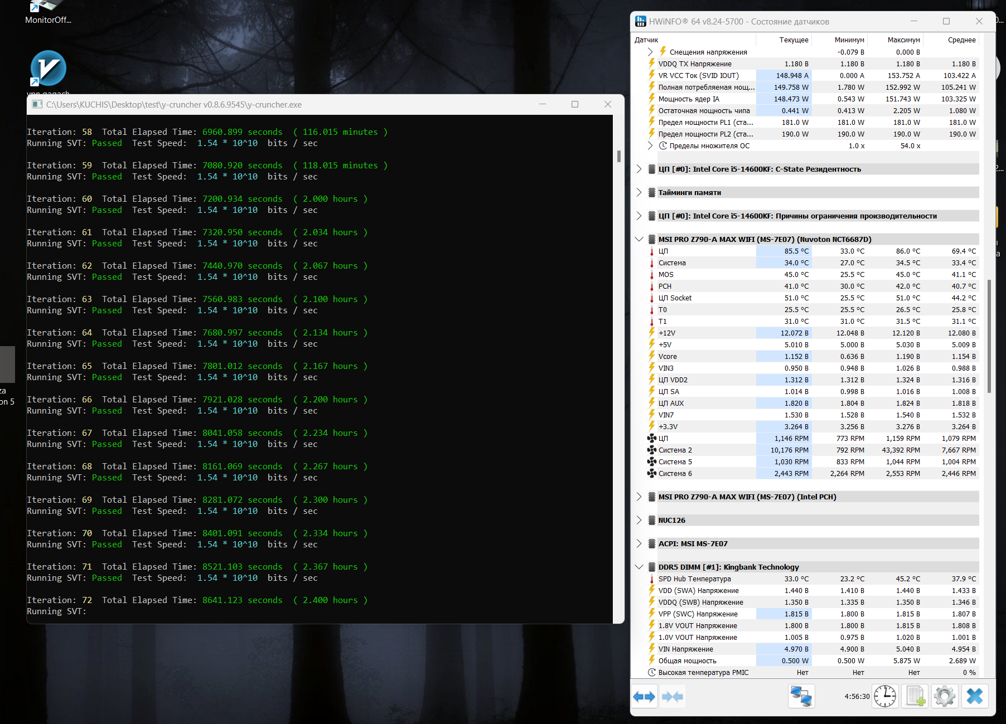This screenshot has width=1006, height=724.
Task: Select the ЦП Socket temperature row label
Action: coord(675,298)
